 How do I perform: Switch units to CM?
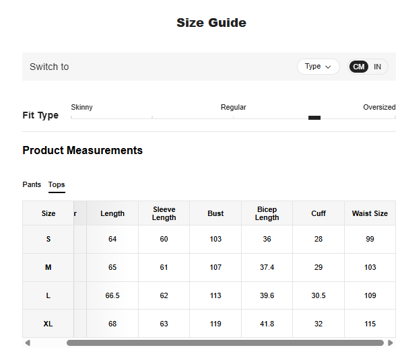(359, 67)
